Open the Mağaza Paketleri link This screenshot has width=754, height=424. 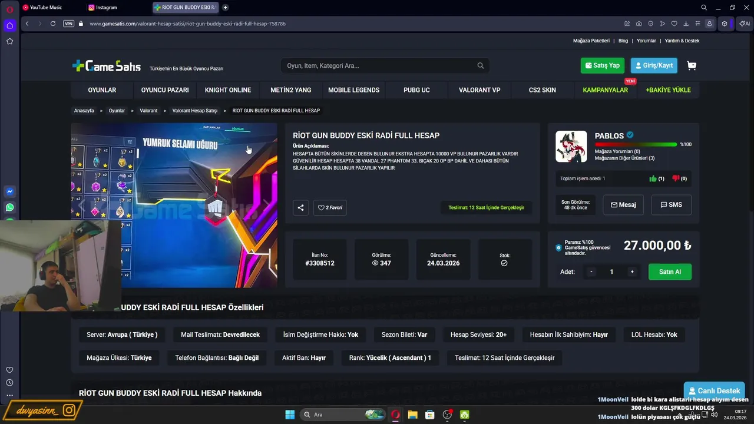[x=591, y=41]
